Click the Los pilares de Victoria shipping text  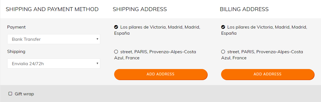point(157,30)
